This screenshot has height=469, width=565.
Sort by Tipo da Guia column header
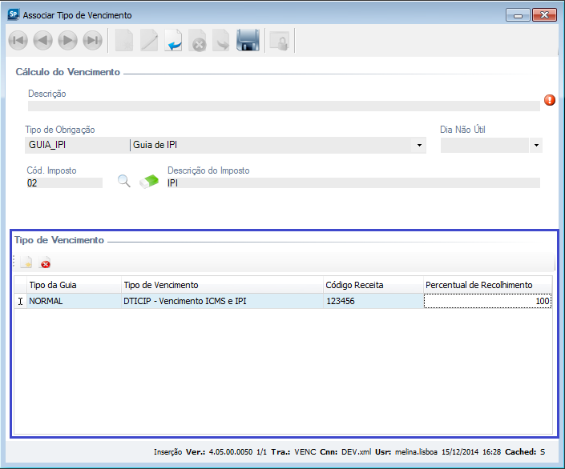coord(74,285)
